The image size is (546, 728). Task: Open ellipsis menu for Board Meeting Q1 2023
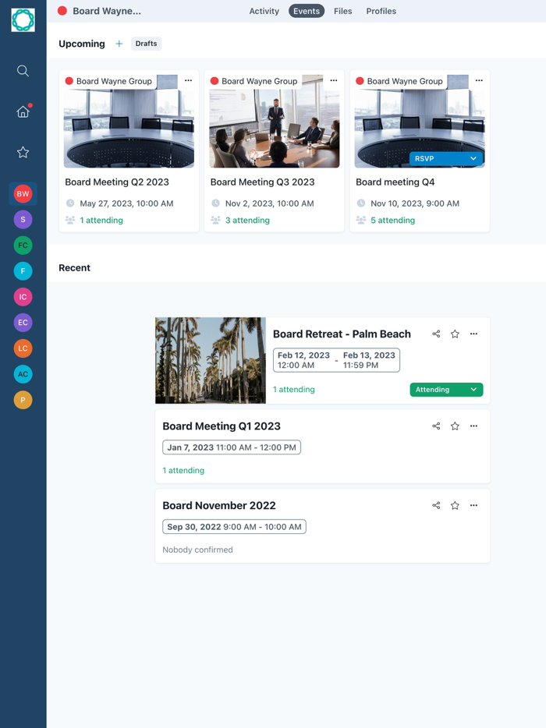pos(473,426)
